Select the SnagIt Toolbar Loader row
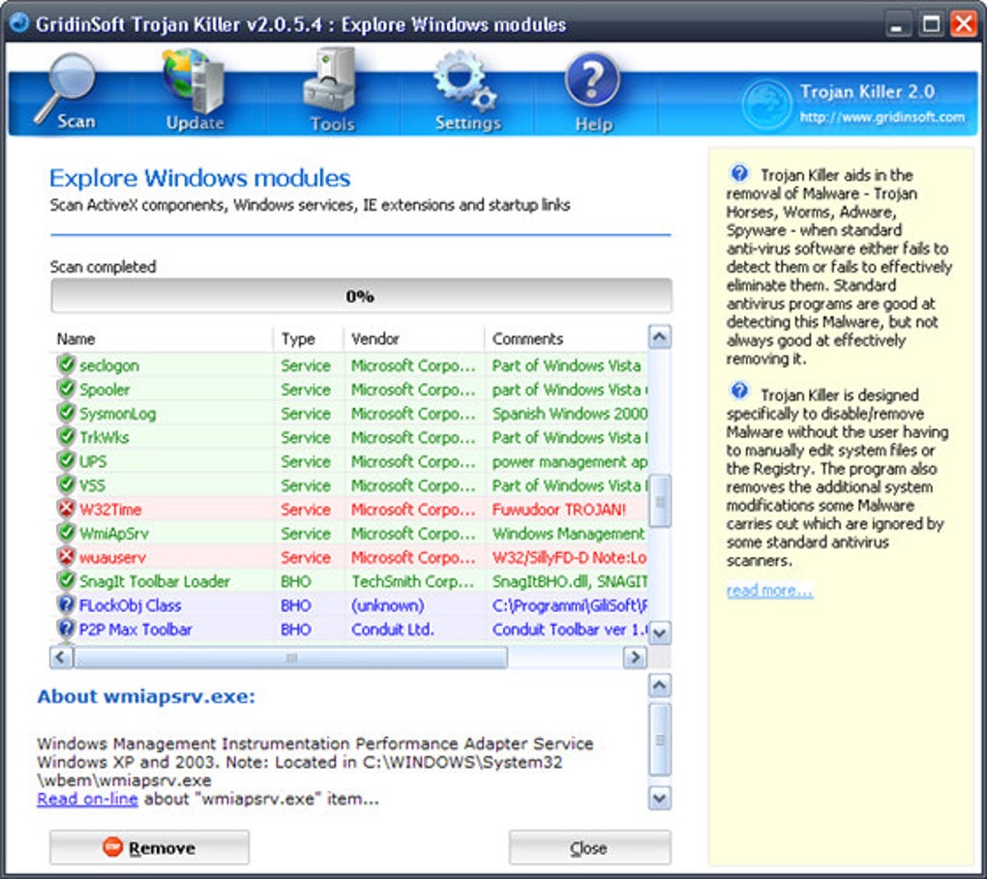This screenshot has height=879, width=987. (x=348, y=581)
